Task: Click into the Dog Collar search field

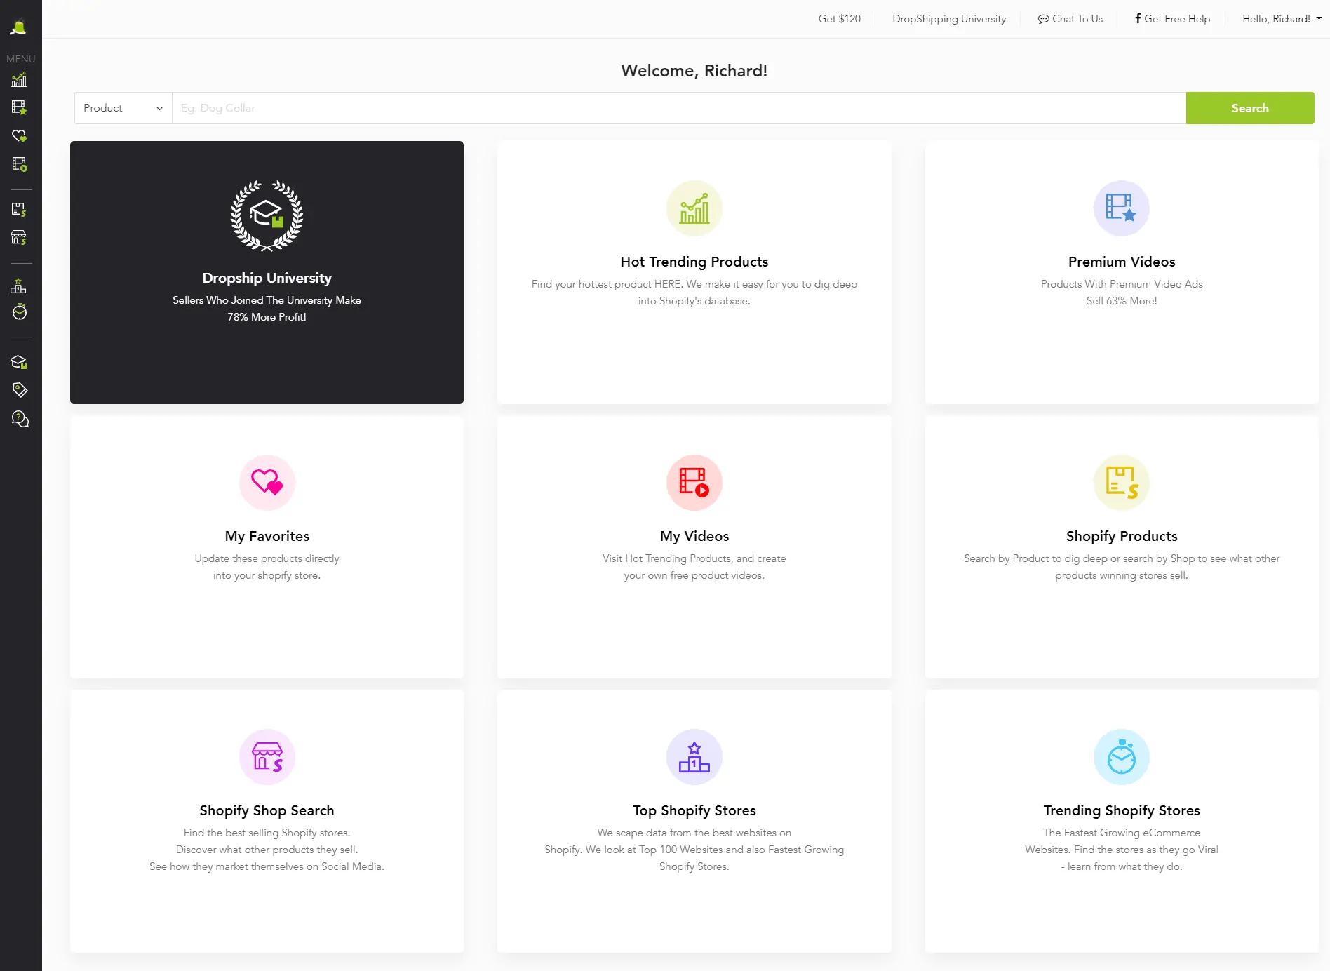Action: (678, 108)
